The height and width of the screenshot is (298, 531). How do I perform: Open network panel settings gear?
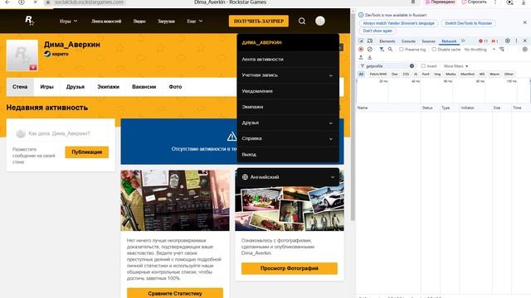click(x=524, y=50)
